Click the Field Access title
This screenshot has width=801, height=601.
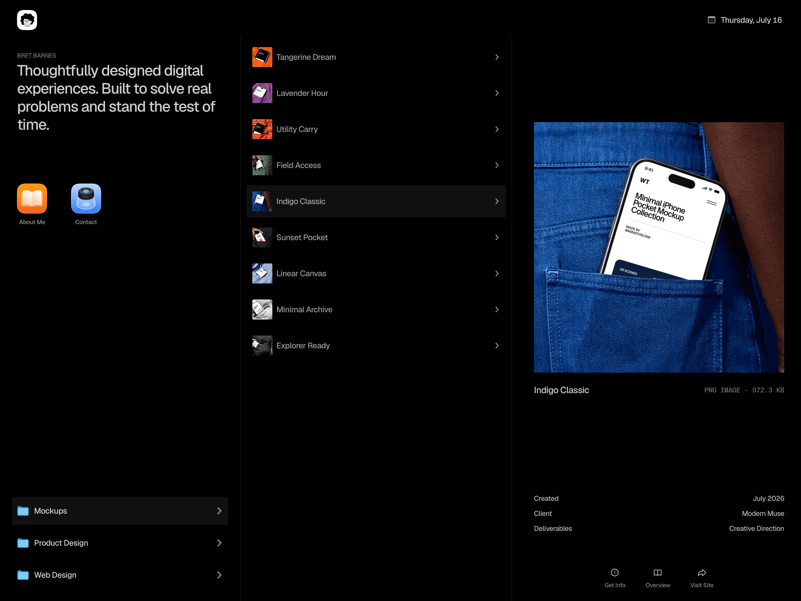point(298,165)
